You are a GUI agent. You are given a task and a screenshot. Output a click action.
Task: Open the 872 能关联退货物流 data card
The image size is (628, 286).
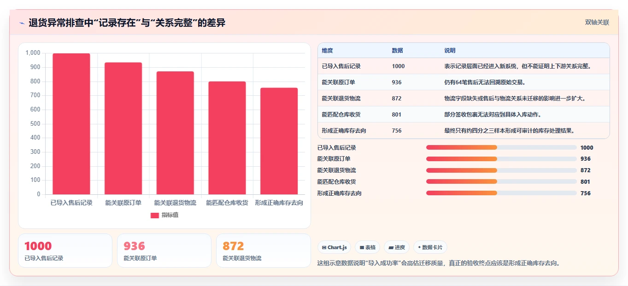tap(263, 251)
